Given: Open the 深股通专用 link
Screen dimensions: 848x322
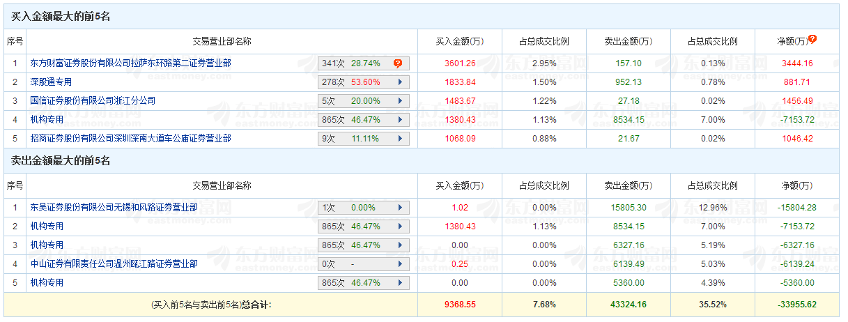Looking at the screenshot, I should (x=51, y=82).
